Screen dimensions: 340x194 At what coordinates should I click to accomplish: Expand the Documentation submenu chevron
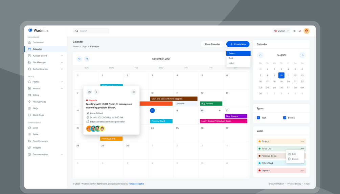[62, 155]
